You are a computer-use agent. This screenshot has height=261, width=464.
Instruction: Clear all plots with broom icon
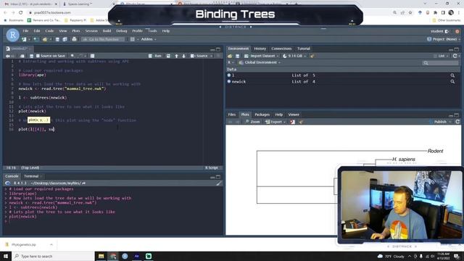(301, 122)
